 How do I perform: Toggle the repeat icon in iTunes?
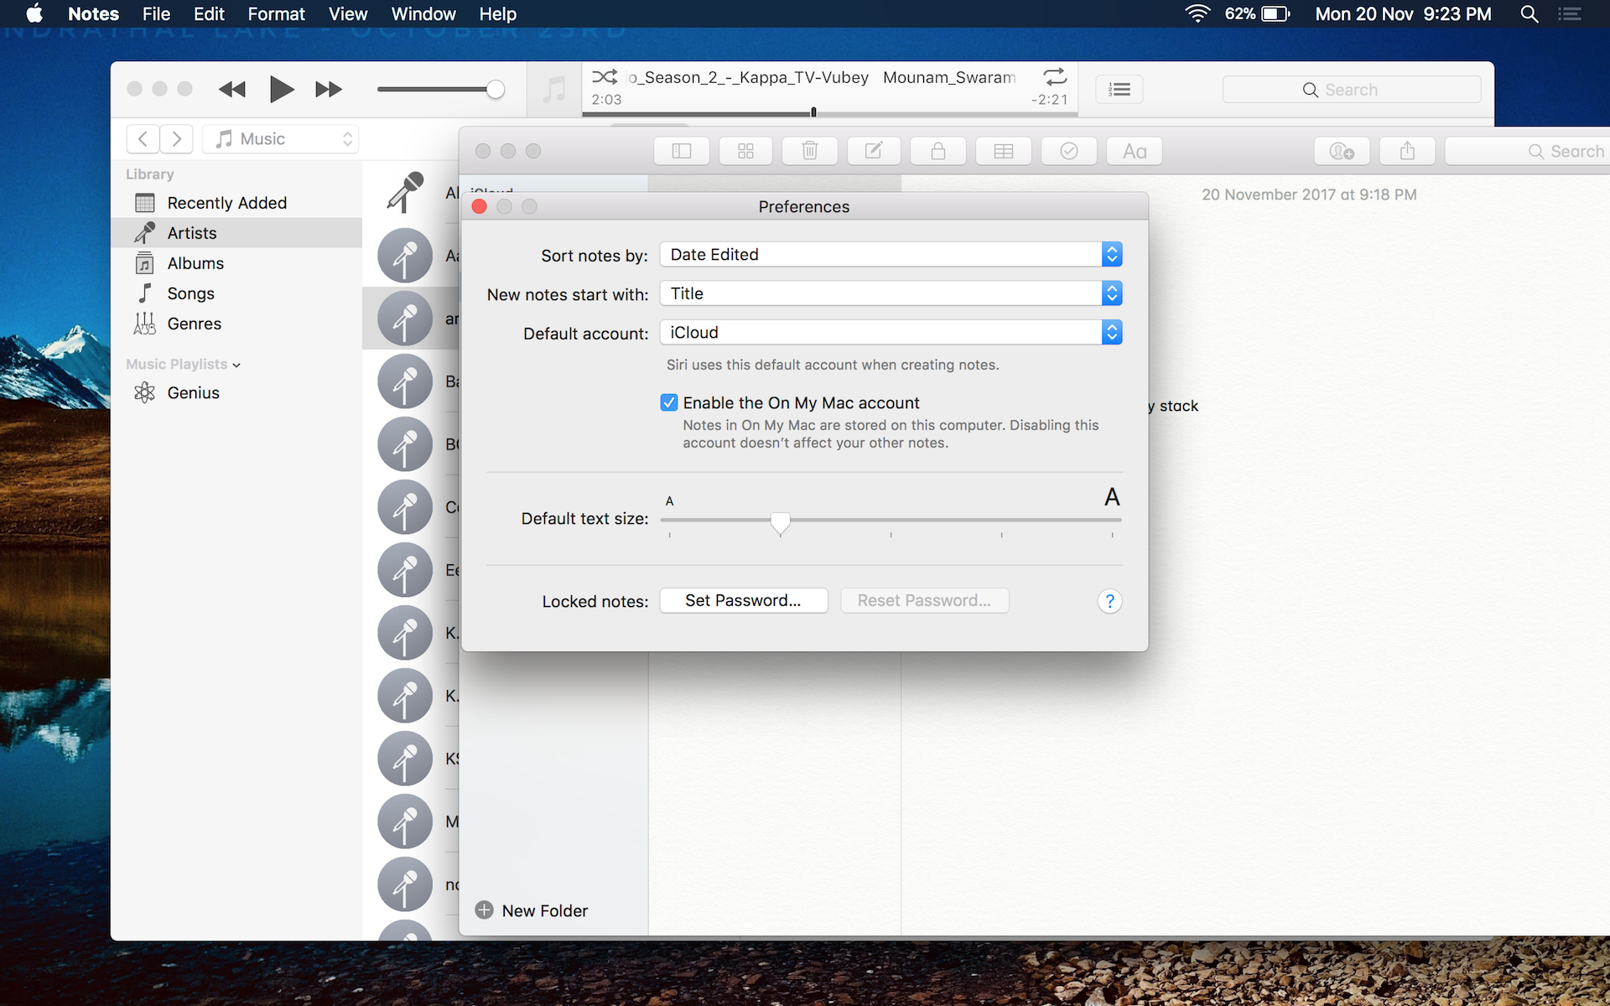point(1054,77)
